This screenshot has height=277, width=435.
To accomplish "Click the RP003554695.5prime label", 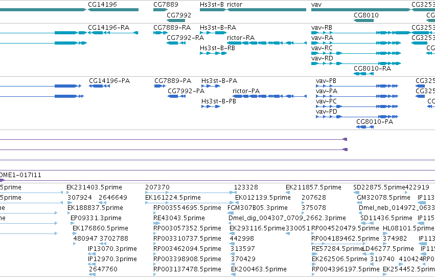I will pos(187,208).
